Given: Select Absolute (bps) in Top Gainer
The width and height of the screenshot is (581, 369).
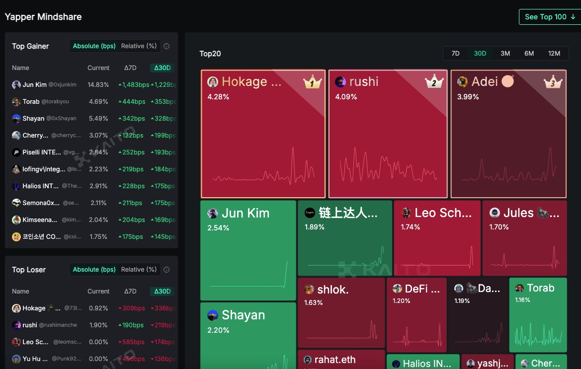Looking at the screenshot, I should (94, 46).
